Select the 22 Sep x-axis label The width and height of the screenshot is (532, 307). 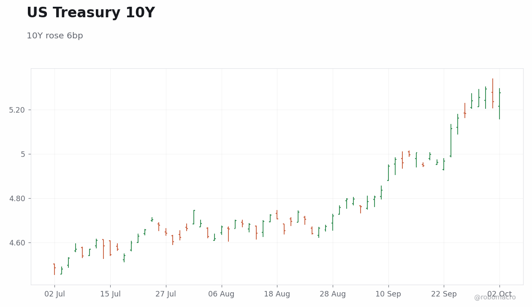point(444,294)
